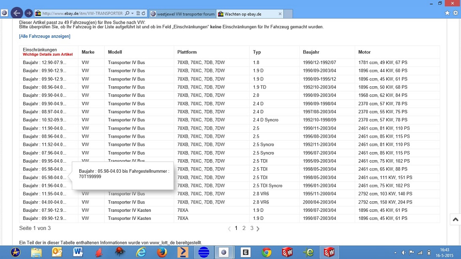Click the Einschränkungen column header
This screenshot has width=461, height=259.
40,50
